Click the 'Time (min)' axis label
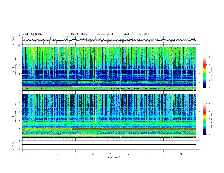224x173 pixels. (113, 157)
